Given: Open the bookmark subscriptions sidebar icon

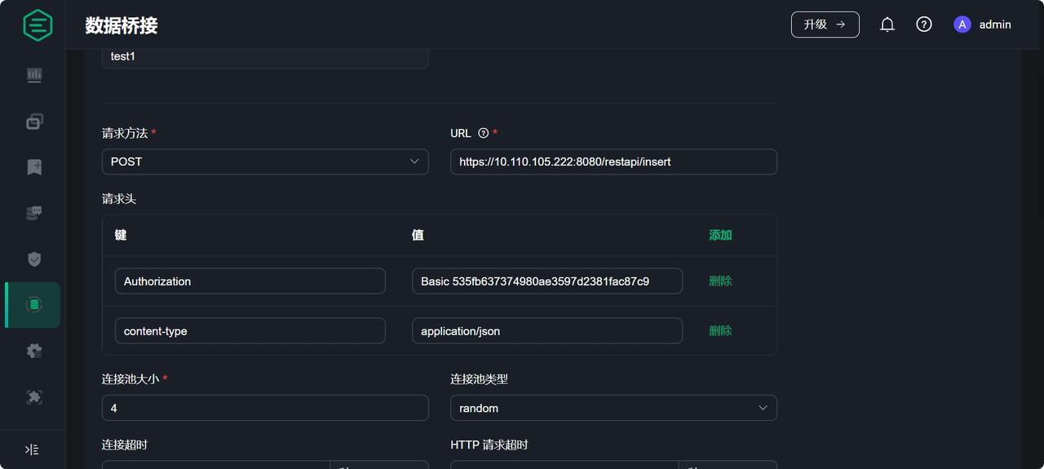Looking at the screenshot, I should pyautogui.click(x=34, y=167).
